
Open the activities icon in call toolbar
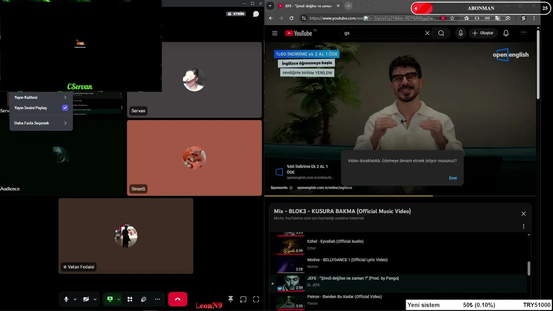point(130,299)
